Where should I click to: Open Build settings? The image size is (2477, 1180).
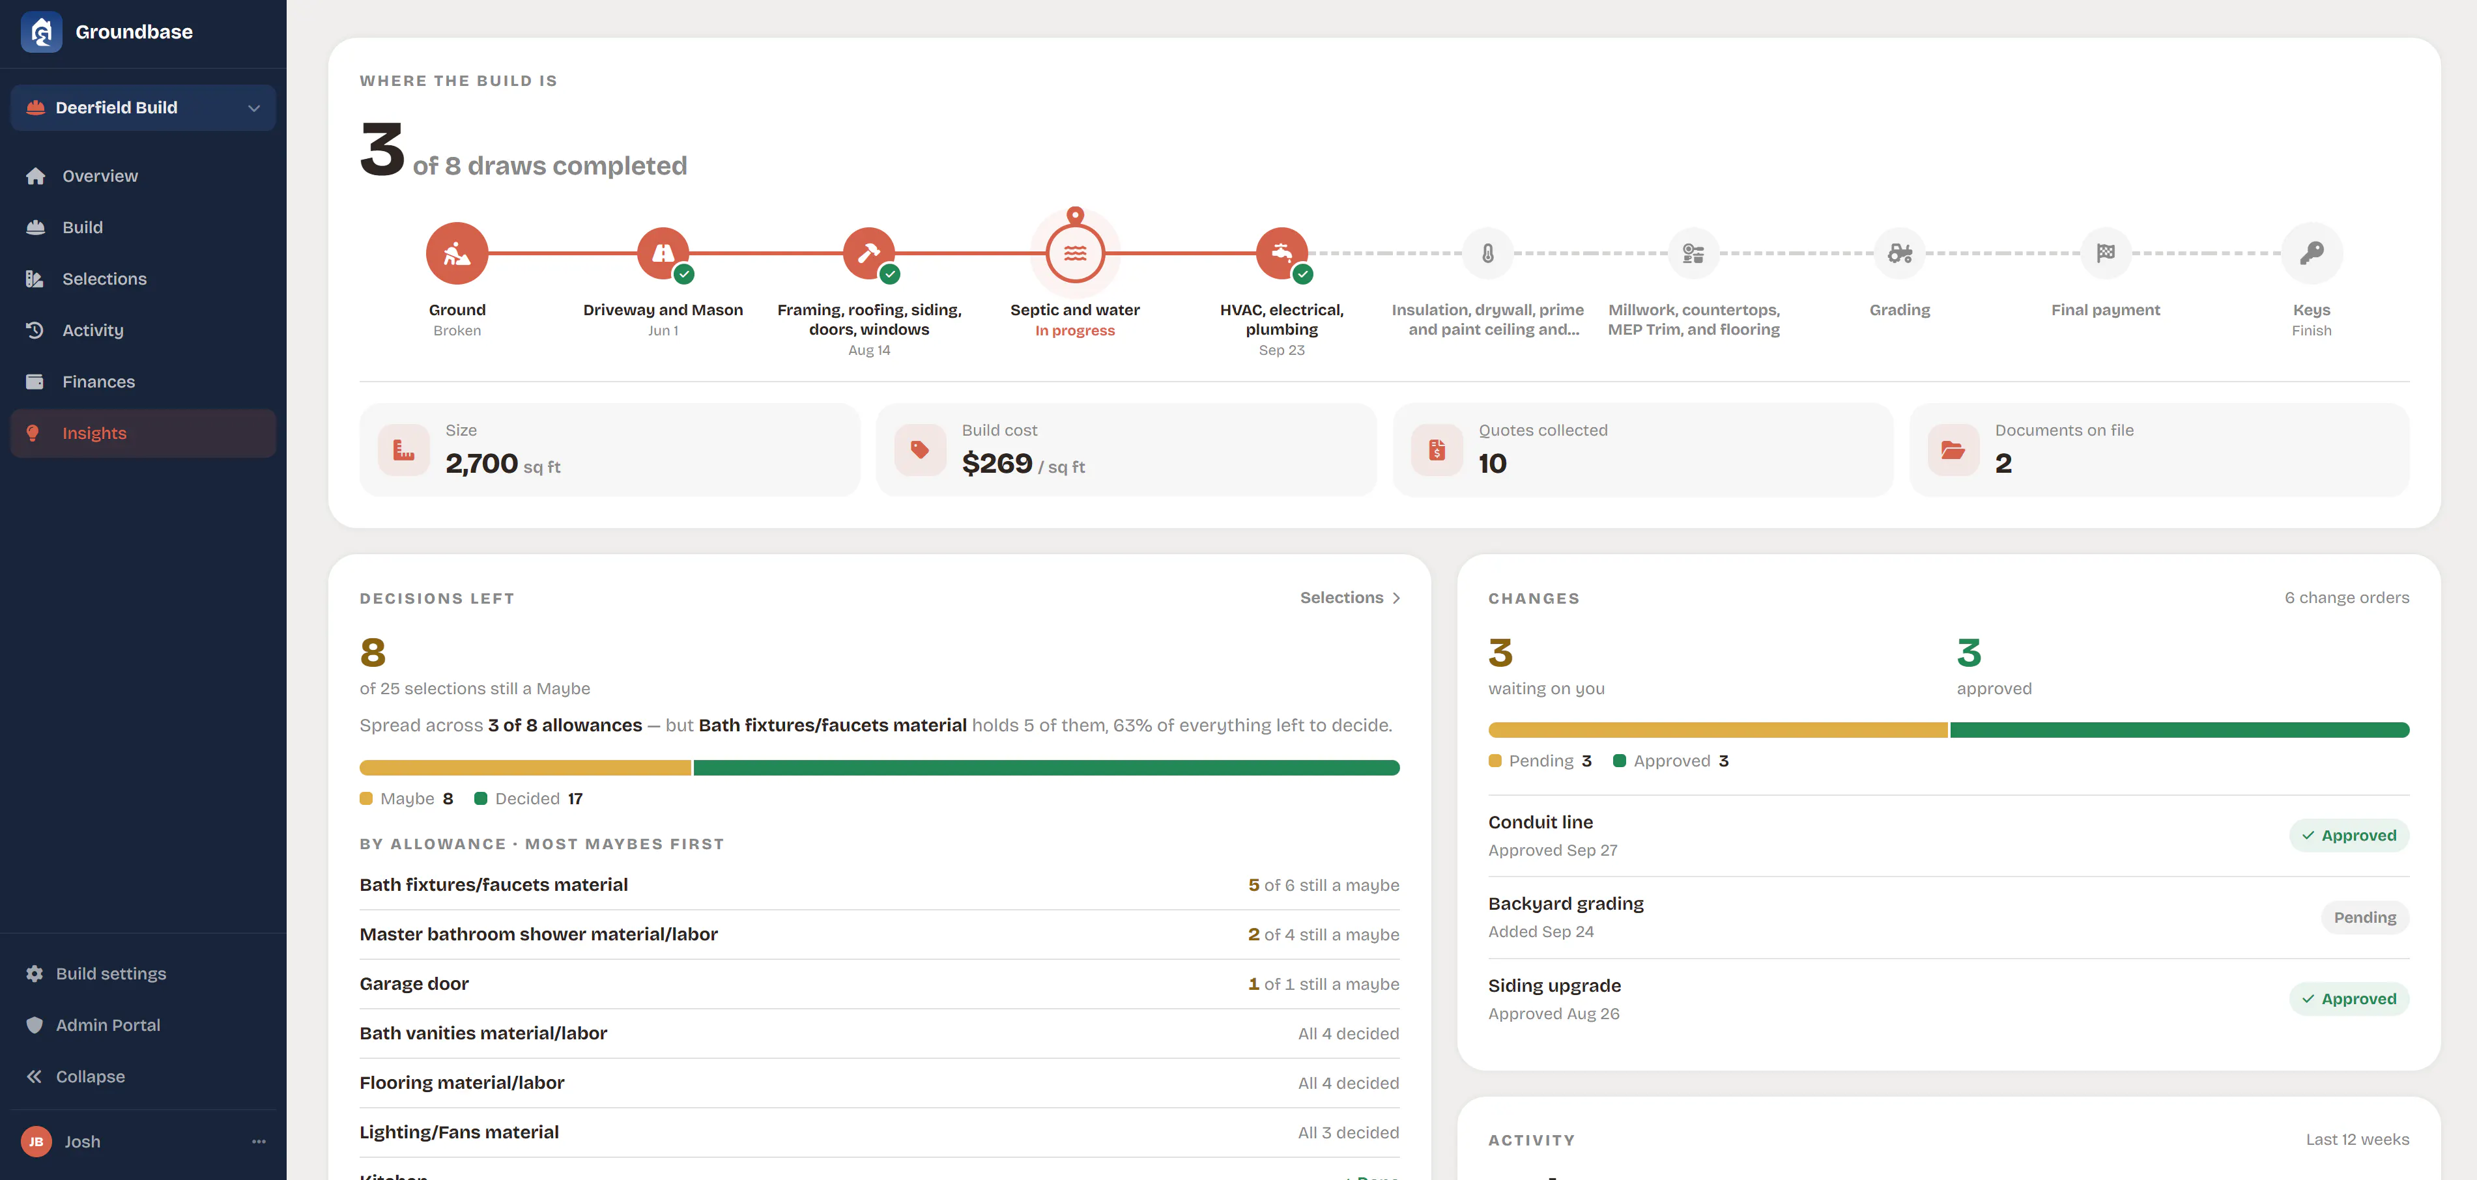click(143, 974)
